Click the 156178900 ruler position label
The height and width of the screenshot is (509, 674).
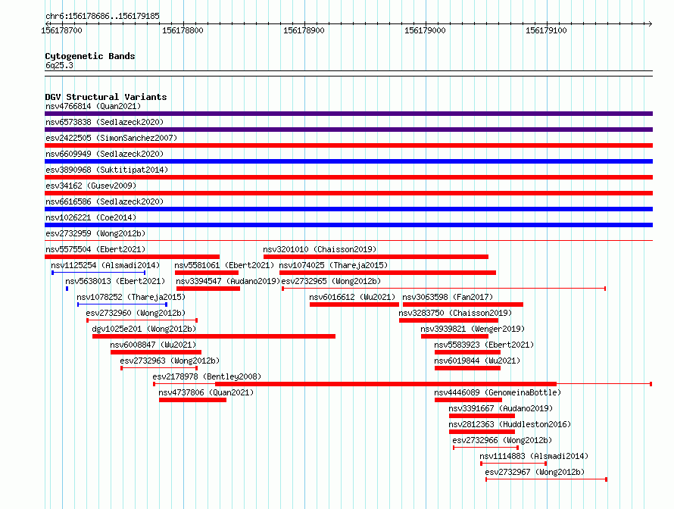pyautogui.click(x=304, y=30)
